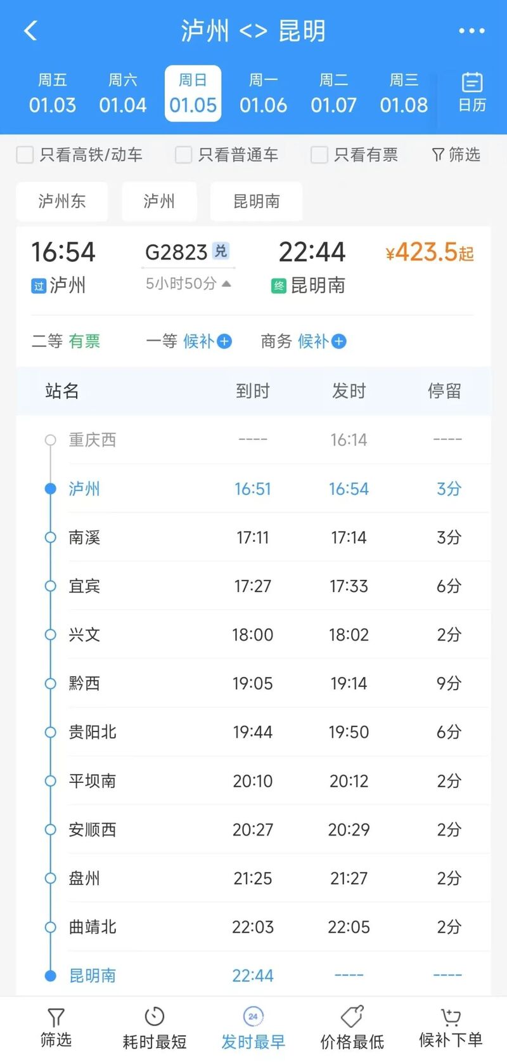Toggle only show available tickets checkbox
507x1062 pixels.
319,155
